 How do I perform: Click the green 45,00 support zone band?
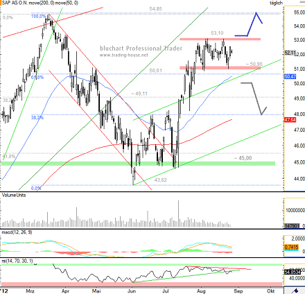[x=138, y=164]
